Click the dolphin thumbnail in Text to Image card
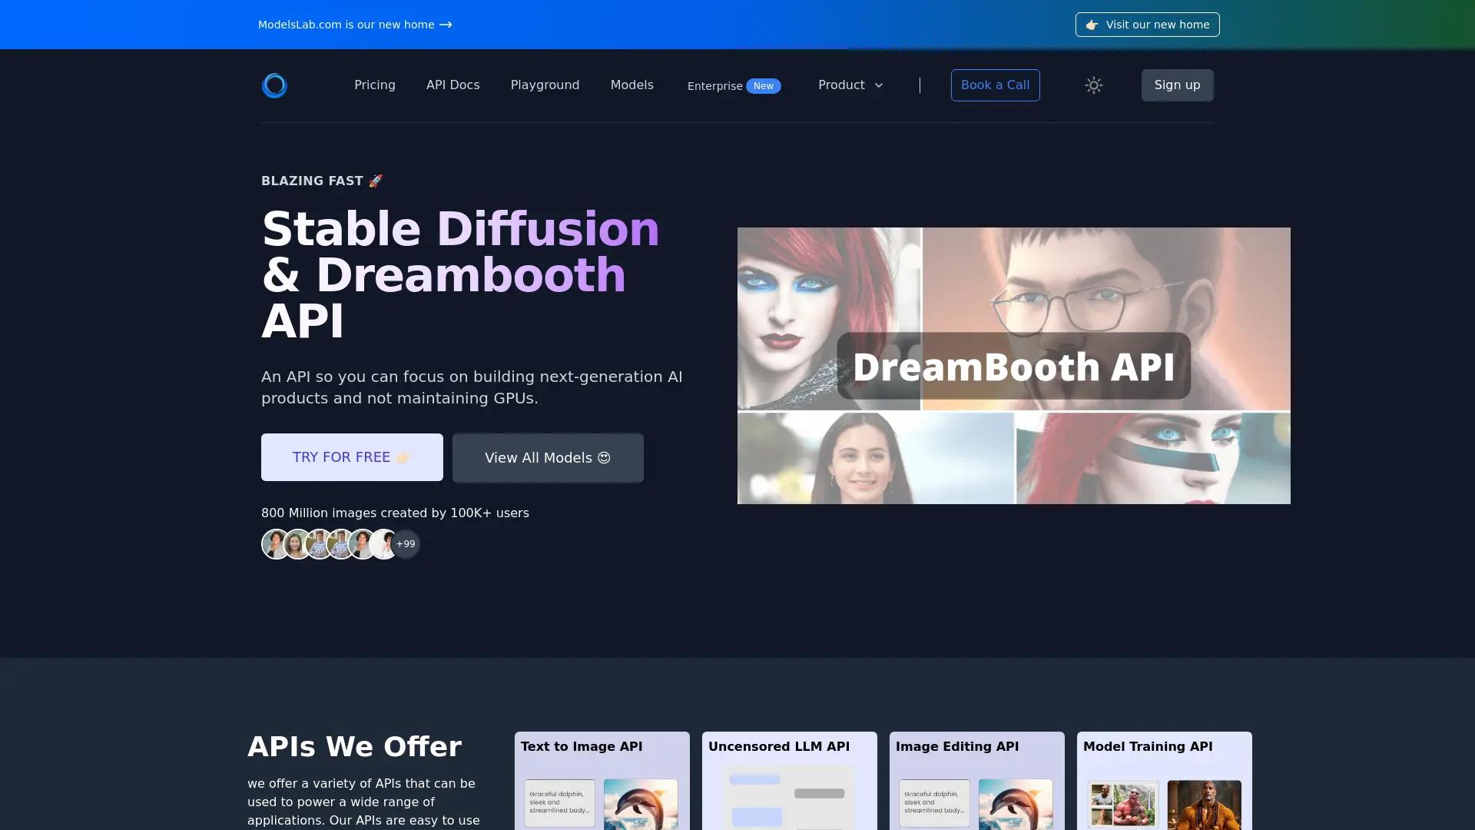Viewport: 1475px width, 830px height. click(641, 804)
